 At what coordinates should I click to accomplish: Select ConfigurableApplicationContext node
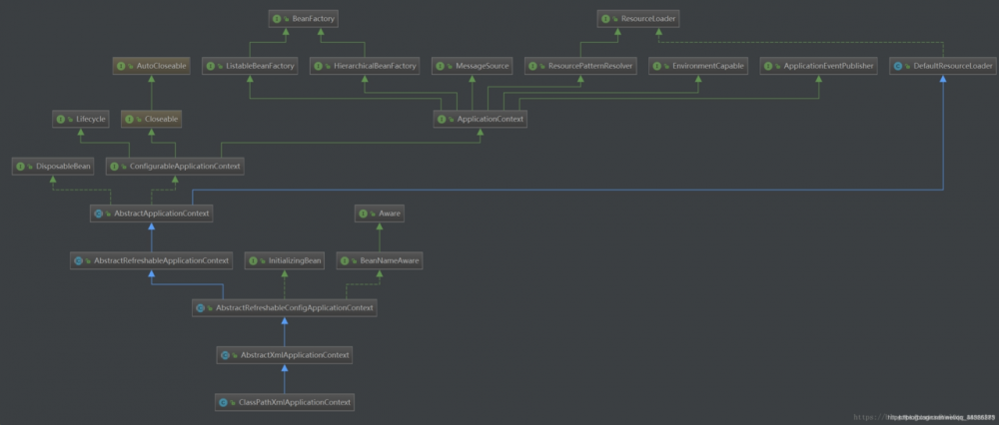click(175, 167)
